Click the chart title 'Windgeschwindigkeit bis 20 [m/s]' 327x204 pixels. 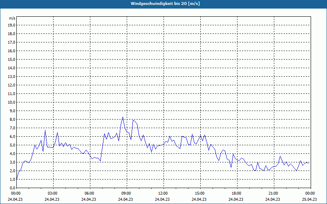coord(165,4)
